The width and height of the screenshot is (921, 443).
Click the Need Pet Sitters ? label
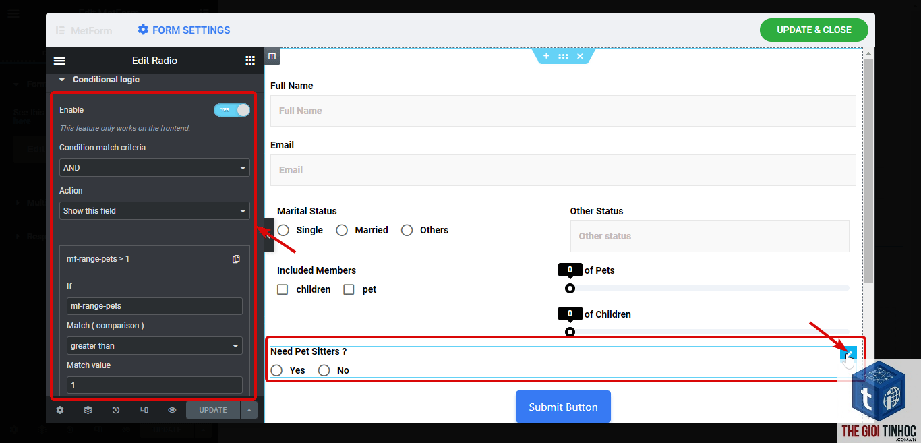(308, 351)
